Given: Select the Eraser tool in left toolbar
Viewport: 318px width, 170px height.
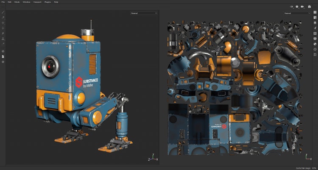Looking at the screenshot, I should coord(3,17).
